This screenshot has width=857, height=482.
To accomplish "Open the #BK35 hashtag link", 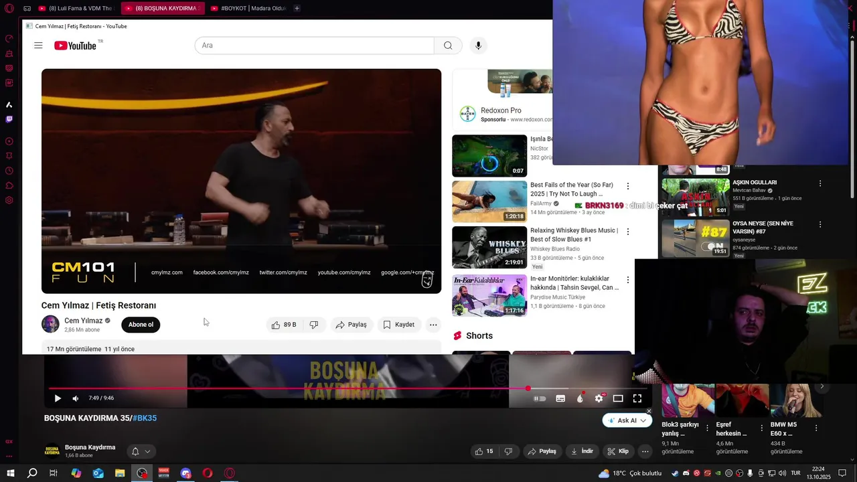I will tap(145, 418).
